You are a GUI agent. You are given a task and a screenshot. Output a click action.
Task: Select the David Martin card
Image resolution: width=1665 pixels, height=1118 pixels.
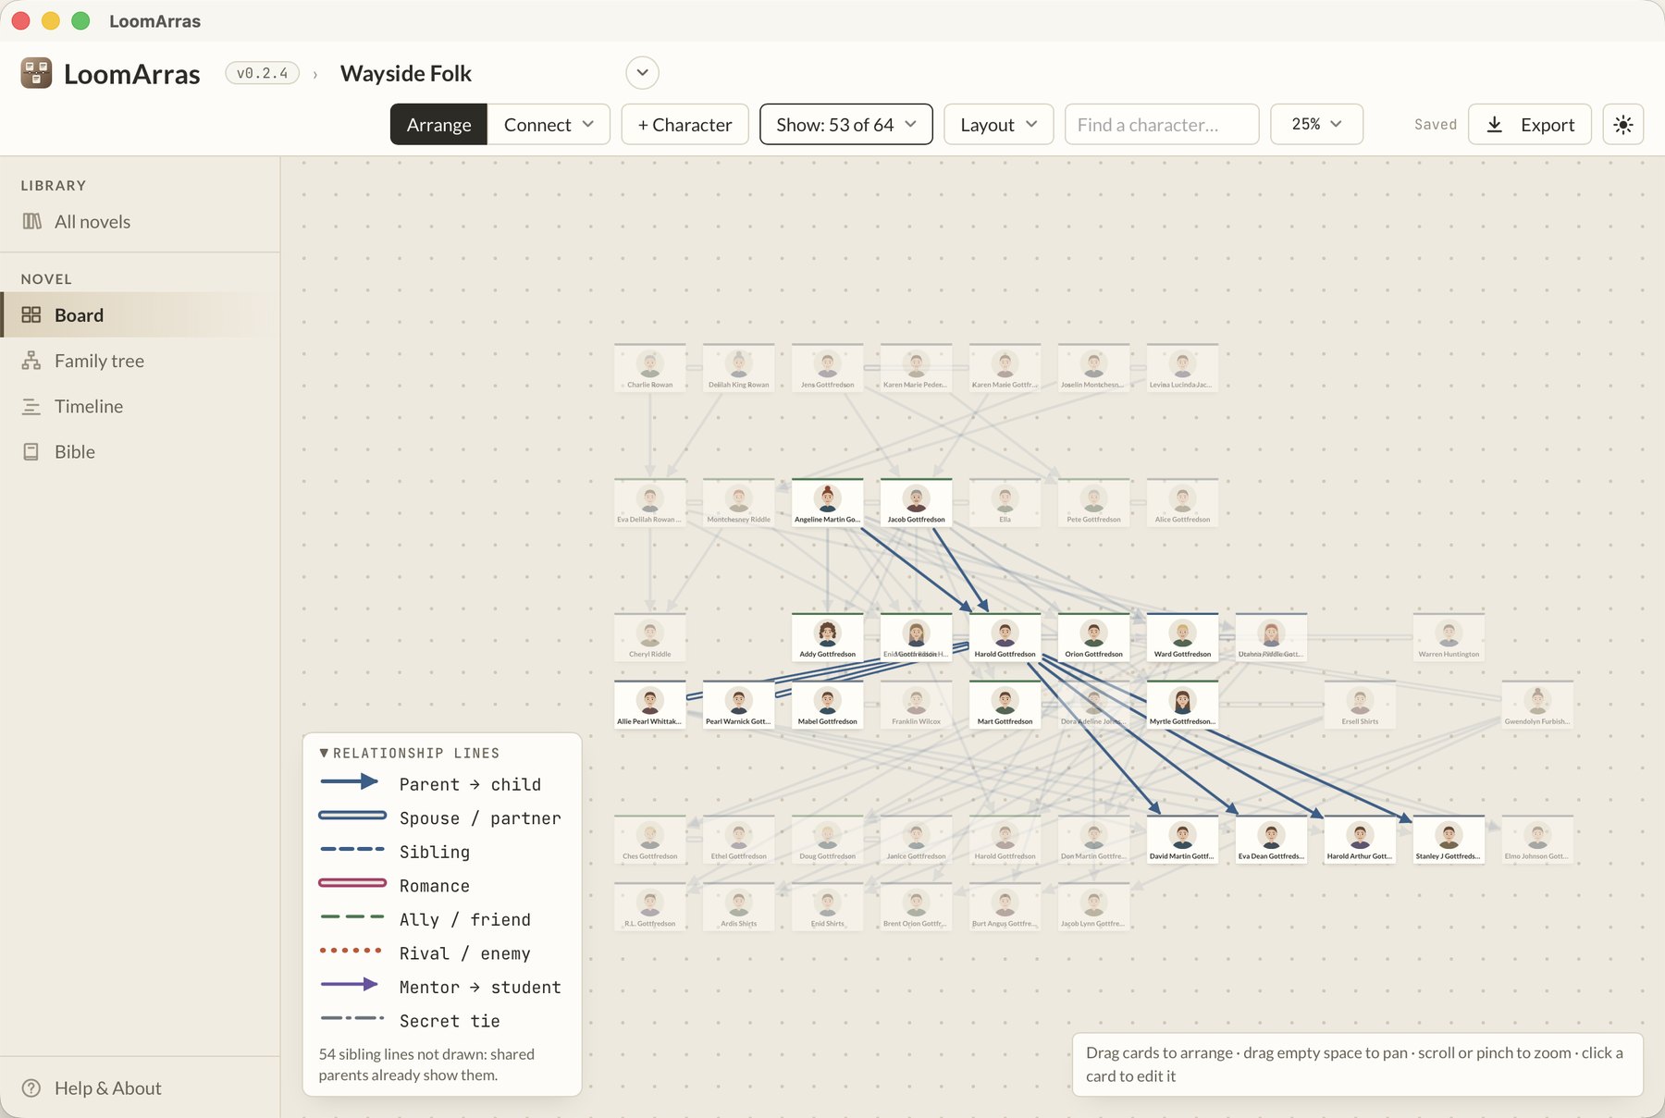pyautogui.click(x=1182, y=840)
